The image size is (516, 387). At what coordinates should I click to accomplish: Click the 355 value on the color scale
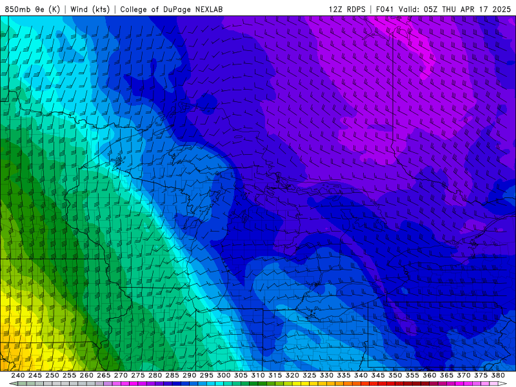tap(412, 375)
